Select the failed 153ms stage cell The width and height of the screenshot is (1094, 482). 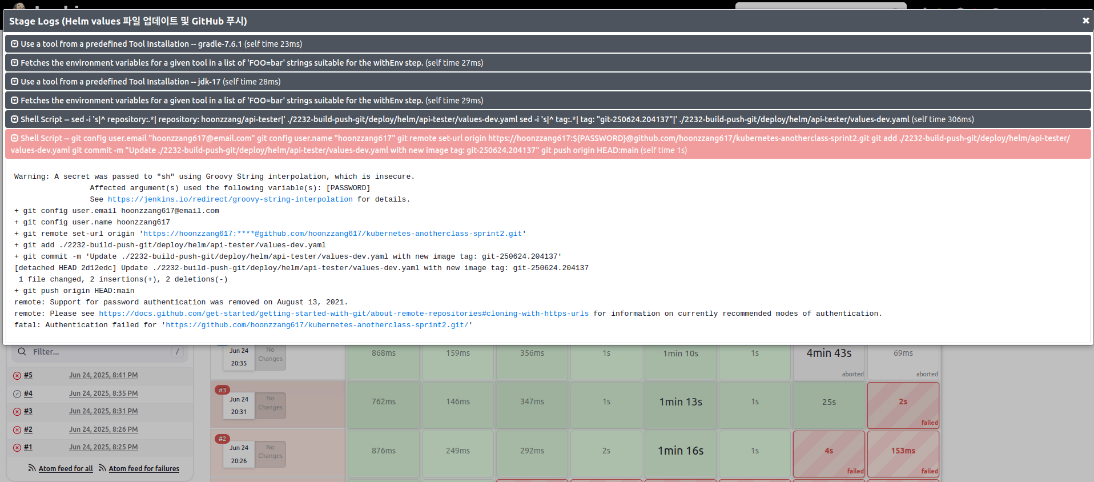click(x=903, y=454)
